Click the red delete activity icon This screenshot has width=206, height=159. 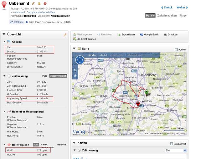pyautogui.click(x=45, y=3)
